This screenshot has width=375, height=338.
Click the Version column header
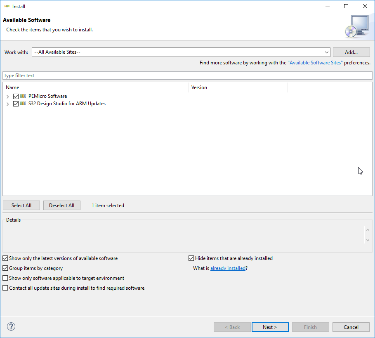(x=238, y=87)
